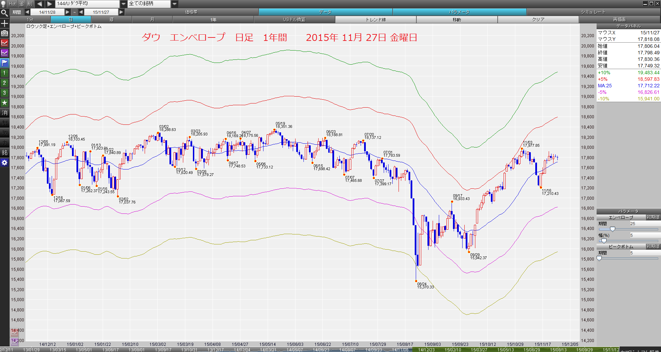Click the ピークボトム 期間 value field
This screenshot has width=661, height=352.
point(645,253)
